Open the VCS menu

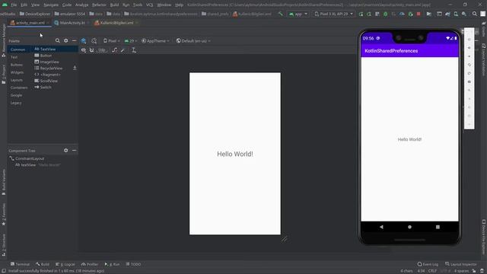(x=149, y=5)
